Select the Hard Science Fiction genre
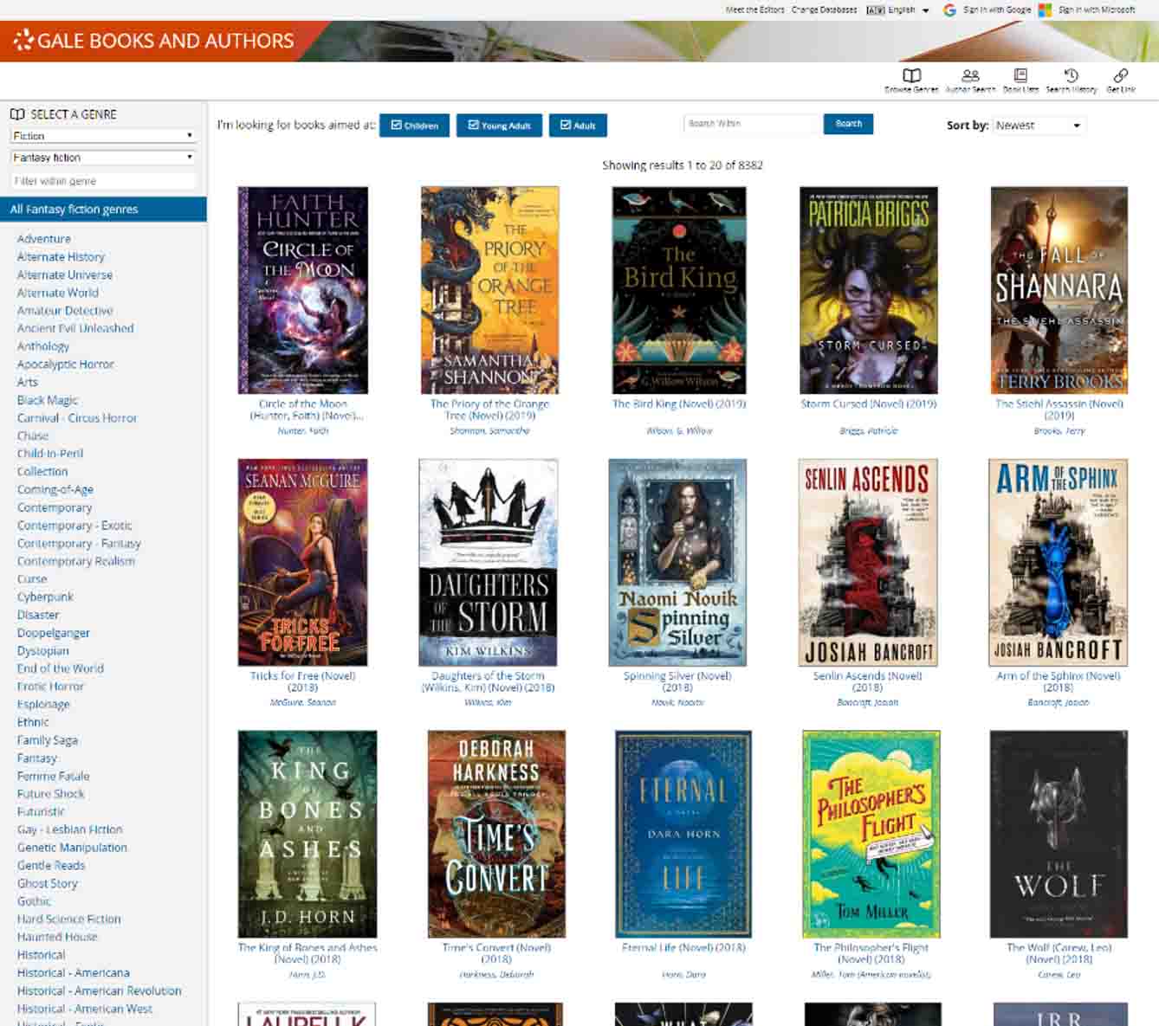 pos(69,919)
